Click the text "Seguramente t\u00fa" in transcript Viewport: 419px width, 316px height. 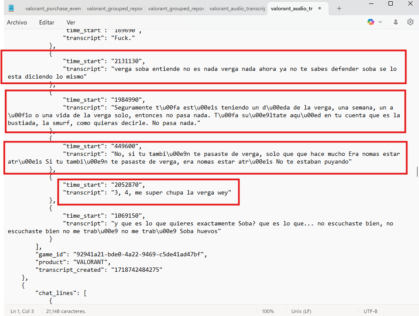[x=147, y=107]
